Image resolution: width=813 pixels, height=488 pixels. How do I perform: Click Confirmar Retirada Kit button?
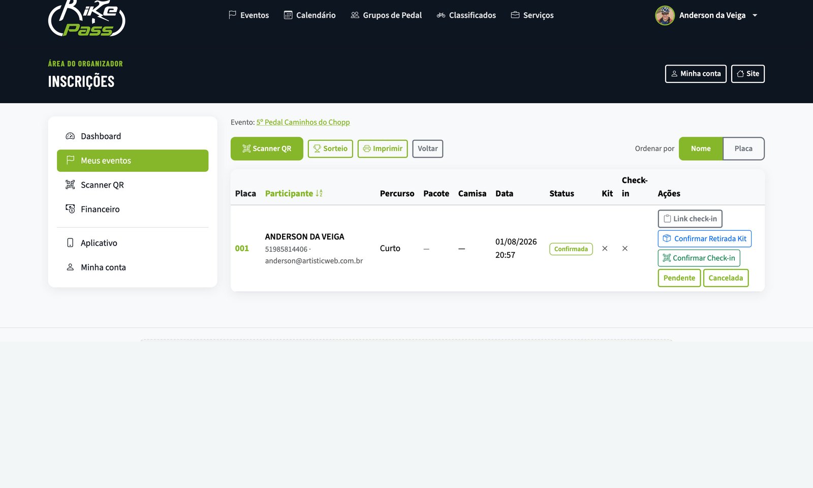[704, 238]
